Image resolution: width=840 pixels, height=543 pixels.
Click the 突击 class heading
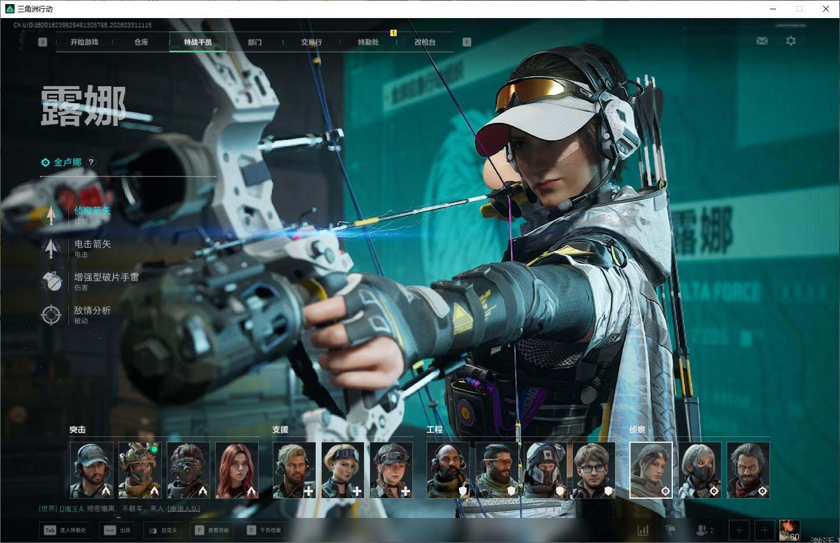(x=77, y=429)
